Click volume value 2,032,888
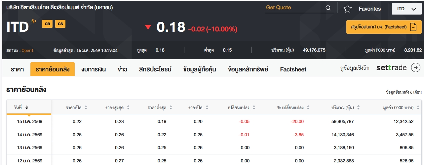Image resolution: width=424 pixels, height=165 pixels. click(344, 161)
